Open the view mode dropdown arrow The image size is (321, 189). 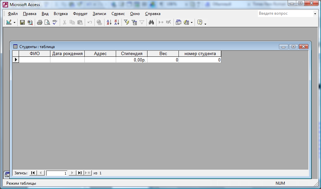15,22
